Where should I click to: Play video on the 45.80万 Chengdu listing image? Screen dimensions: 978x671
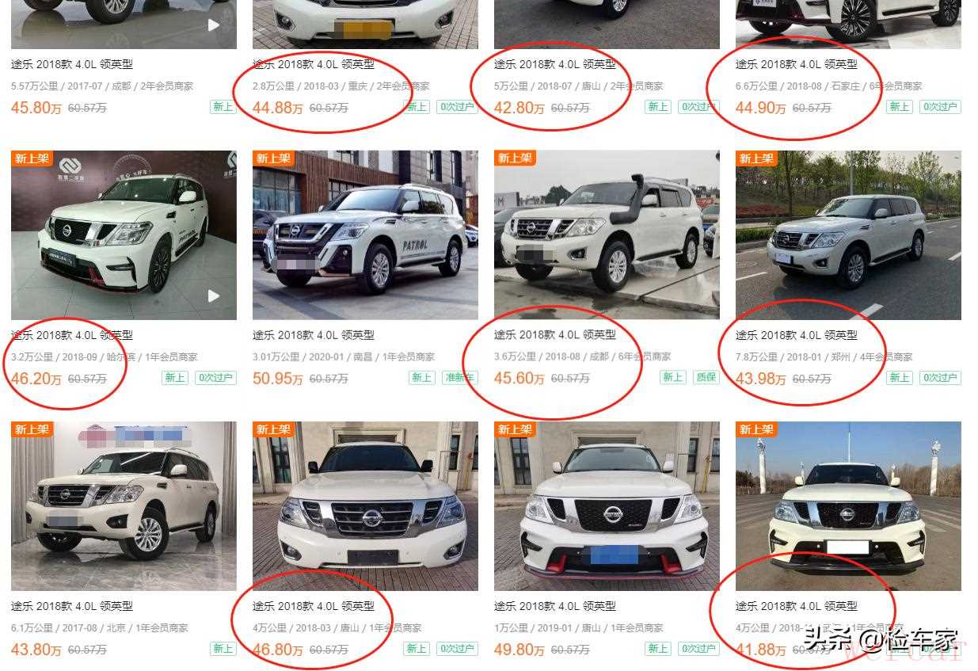click(x=214, y=25)
